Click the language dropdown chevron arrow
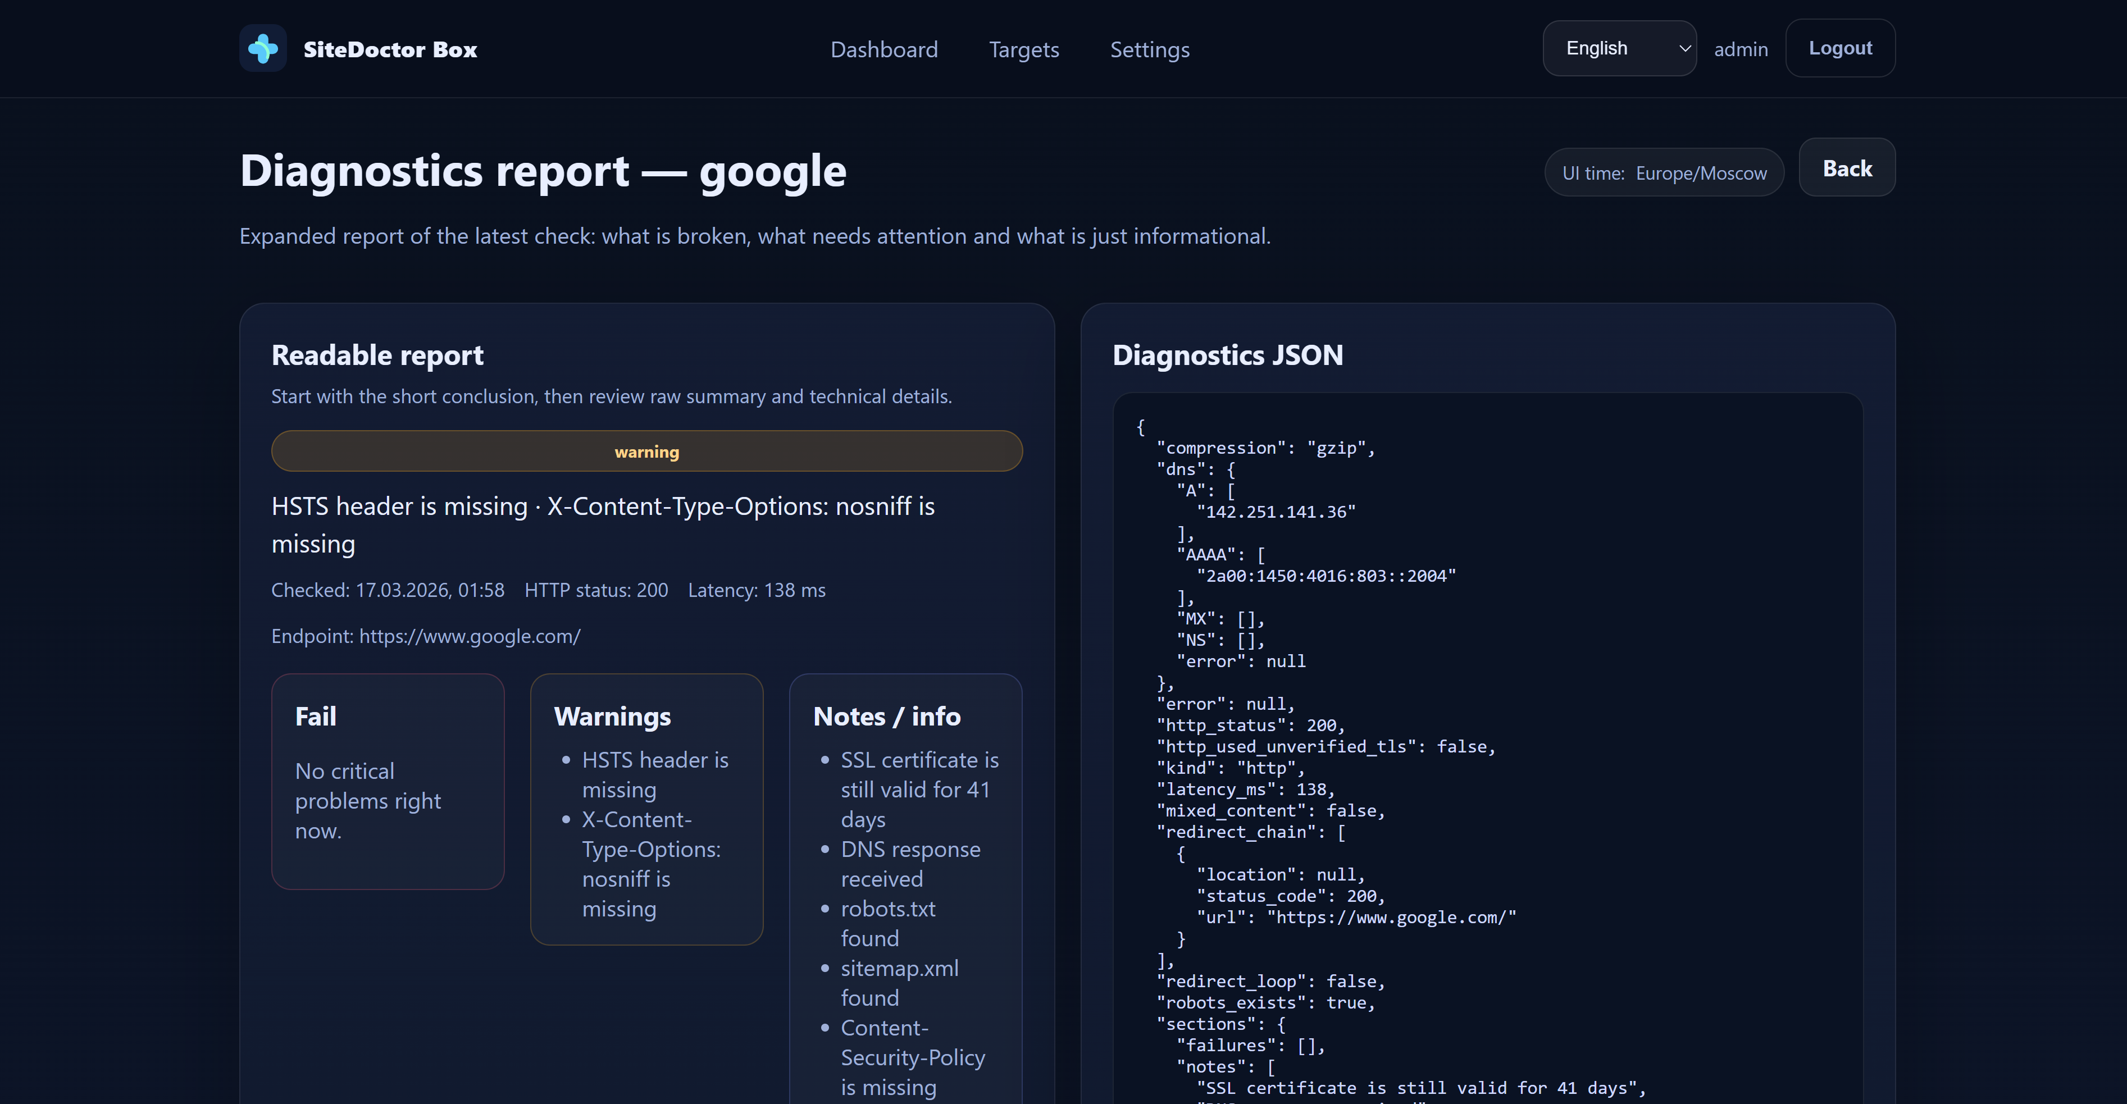Screen dimensions: 2127x1104 tap(1684, 49)
